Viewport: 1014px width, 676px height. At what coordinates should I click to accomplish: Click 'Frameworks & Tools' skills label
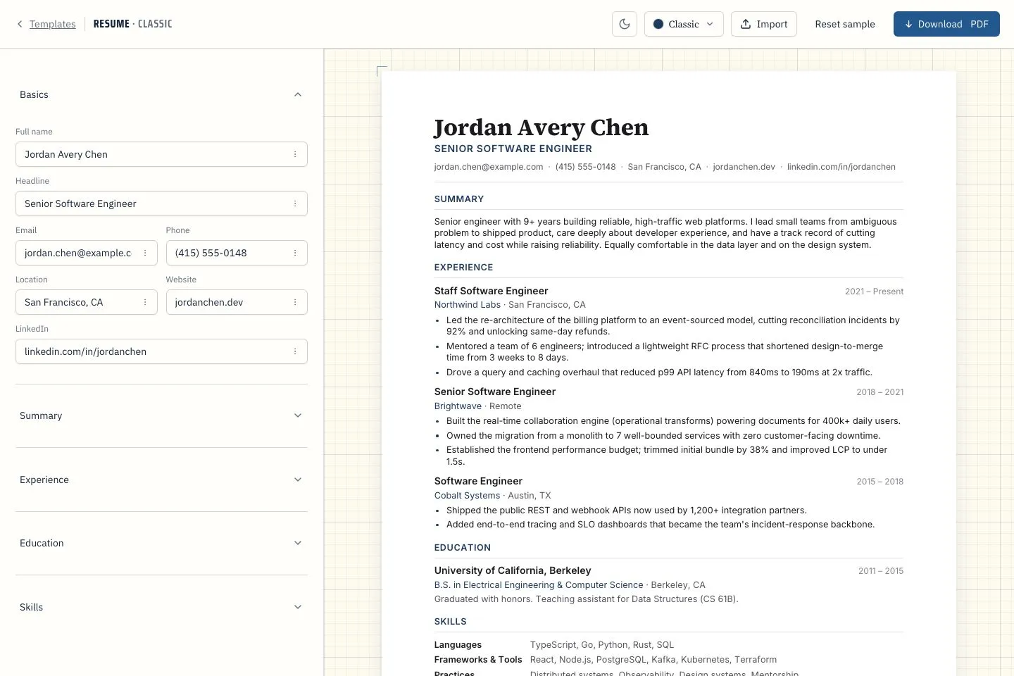tap(478, 660)
